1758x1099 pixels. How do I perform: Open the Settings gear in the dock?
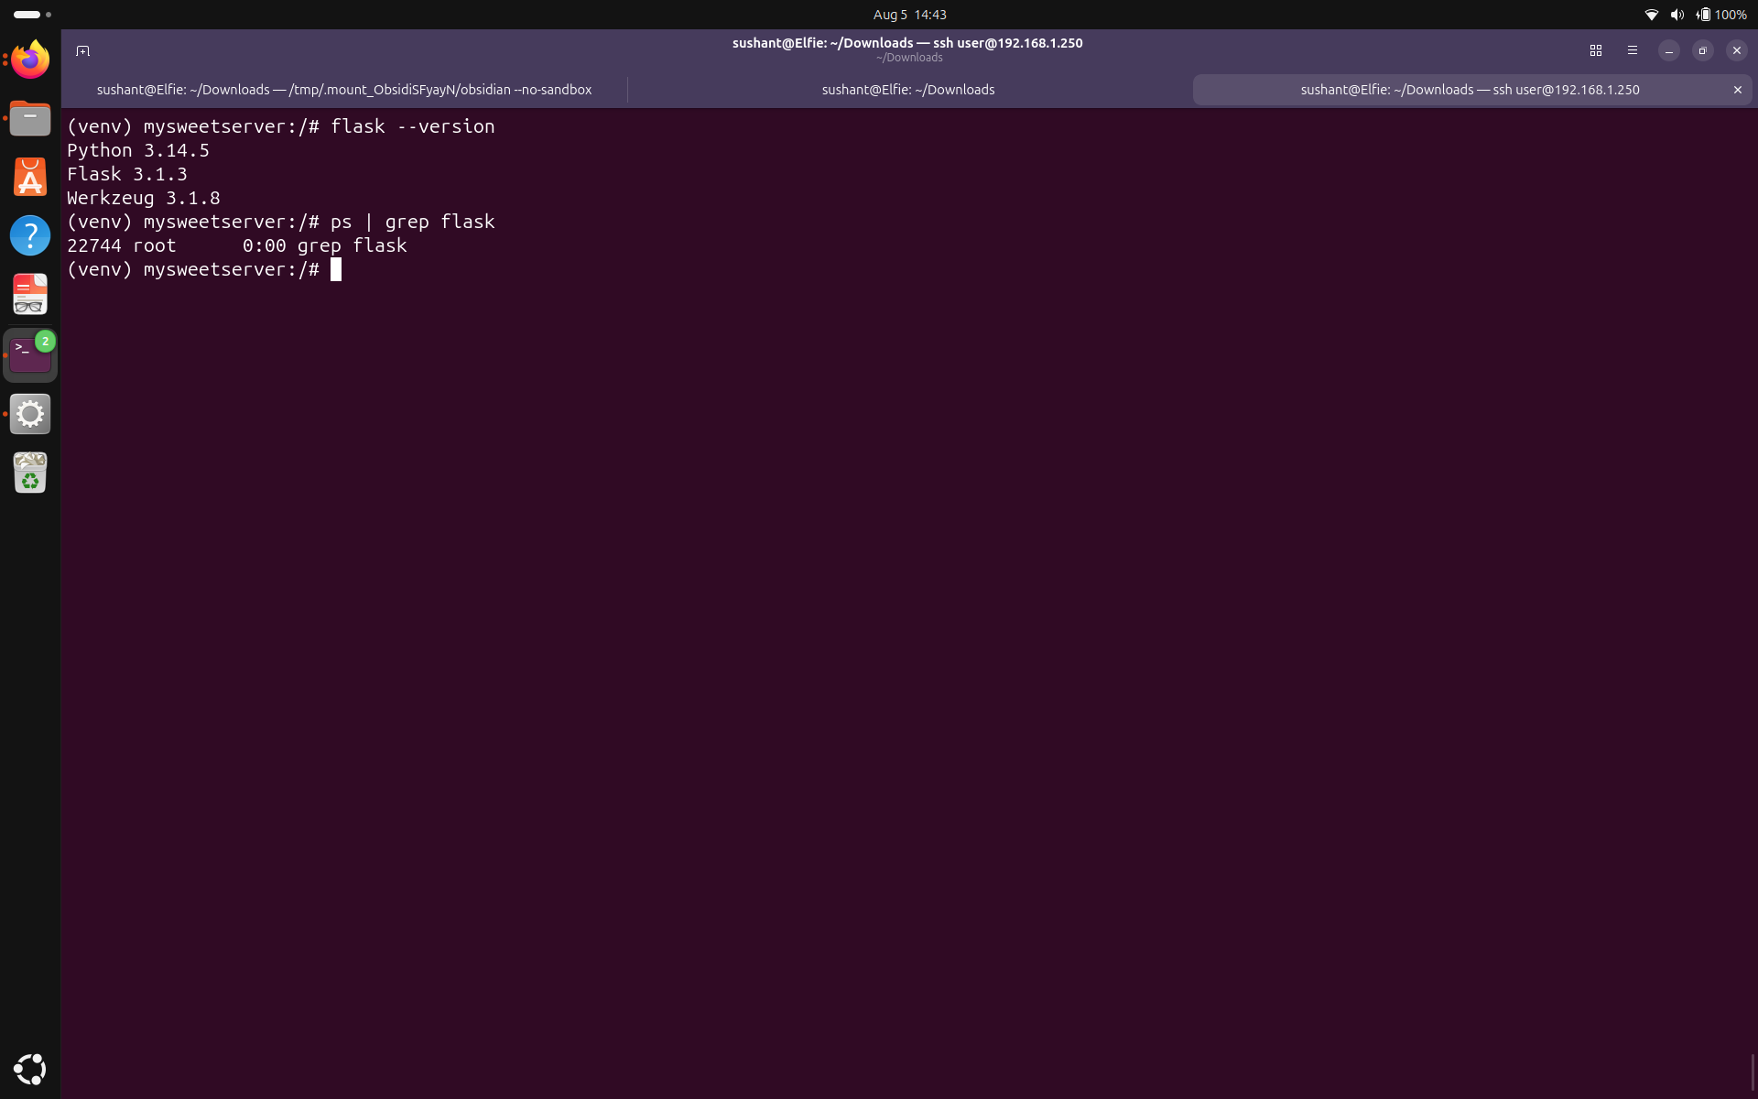30,414
